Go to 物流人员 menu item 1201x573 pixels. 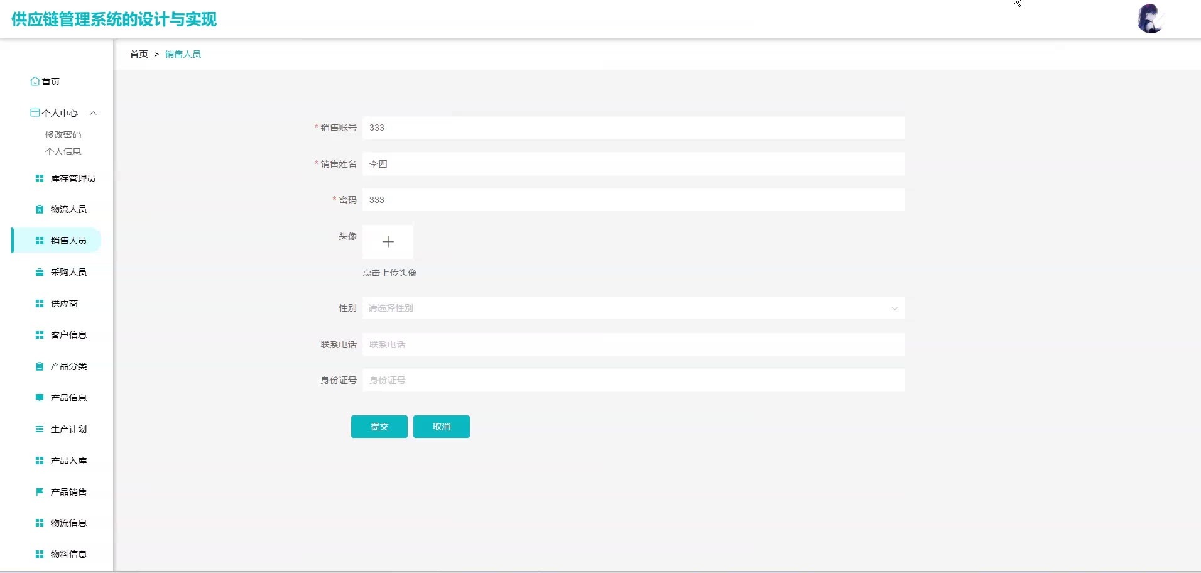click(68, 209)
